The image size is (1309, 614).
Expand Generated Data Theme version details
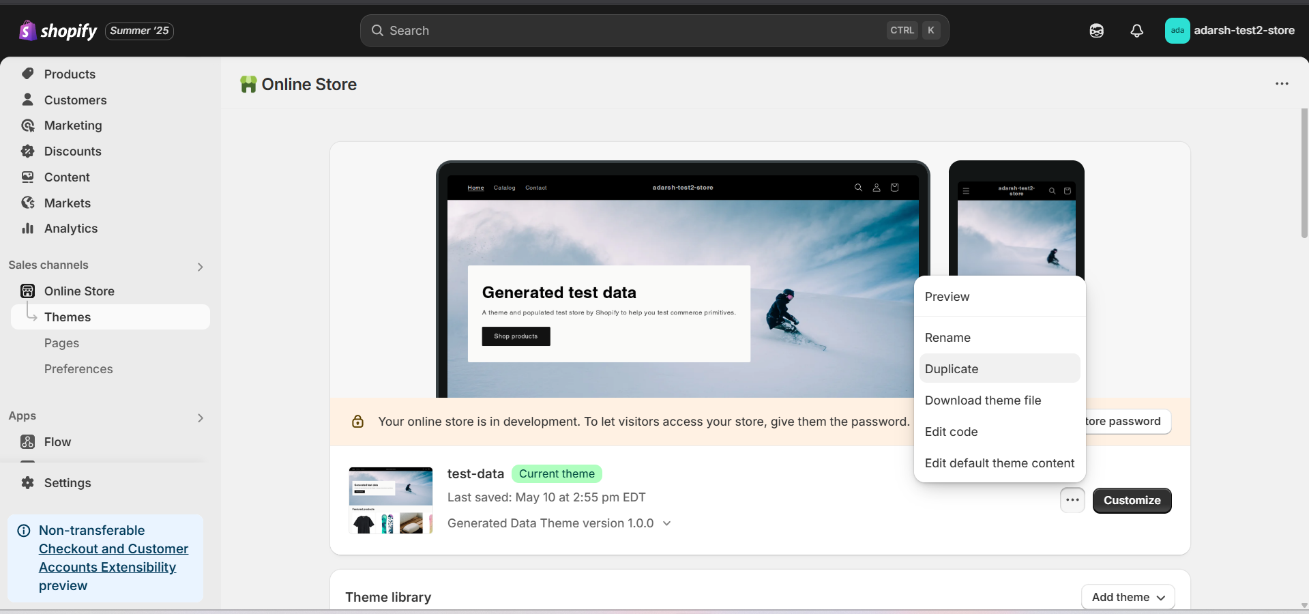(666, 523)
